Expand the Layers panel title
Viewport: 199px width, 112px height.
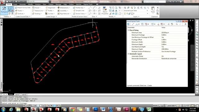tap(136, 16)
